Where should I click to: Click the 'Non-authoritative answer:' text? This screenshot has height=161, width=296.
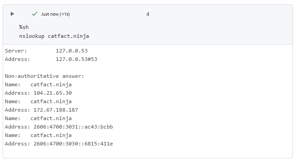pyautogui.click(x=45, y=76)
